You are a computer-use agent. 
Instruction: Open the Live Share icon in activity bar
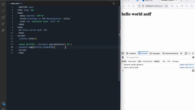[3, 30]
